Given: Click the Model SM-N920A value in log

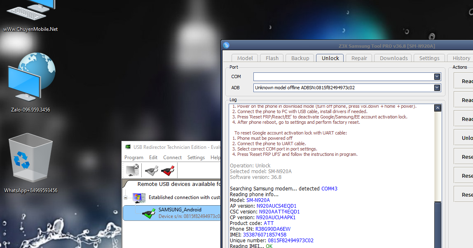Looking at the screenshot, I should [x=258, y=200].
